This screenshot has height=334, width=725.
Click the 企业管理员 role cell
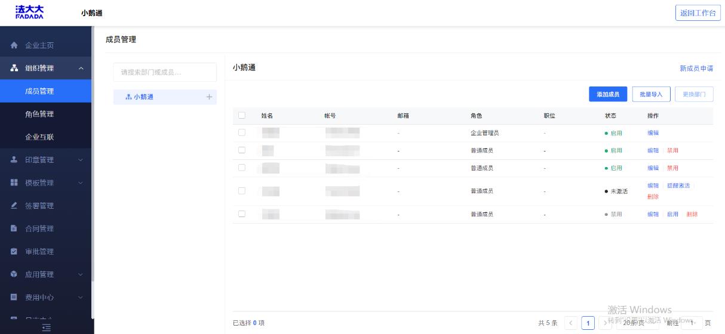tap(485, 133)
